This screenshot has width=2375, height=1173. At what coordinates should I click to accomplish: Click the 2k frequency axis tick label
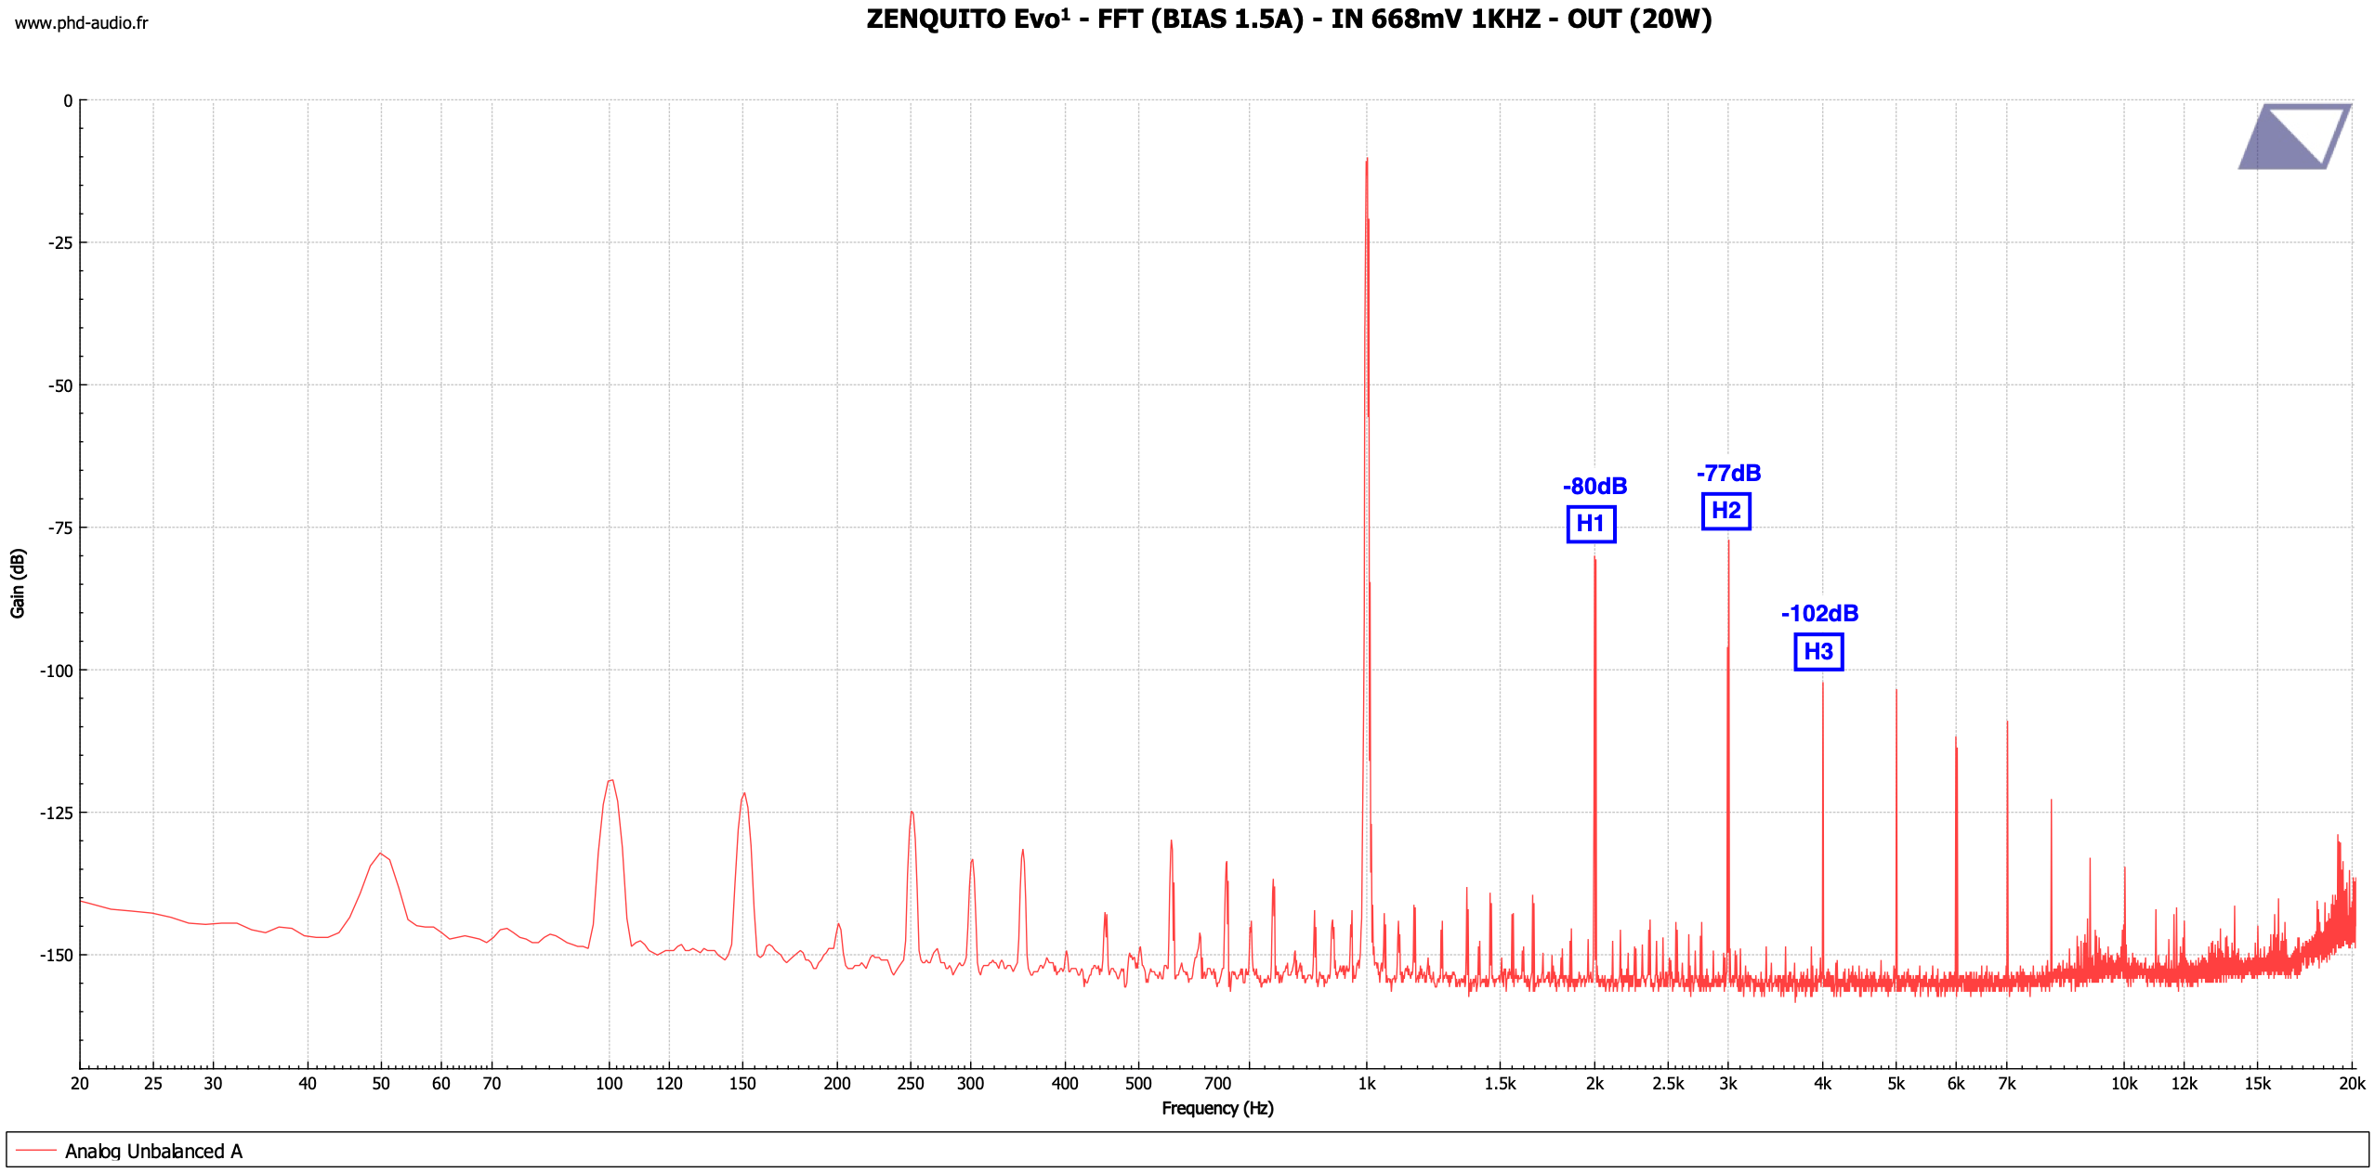1594,1084
